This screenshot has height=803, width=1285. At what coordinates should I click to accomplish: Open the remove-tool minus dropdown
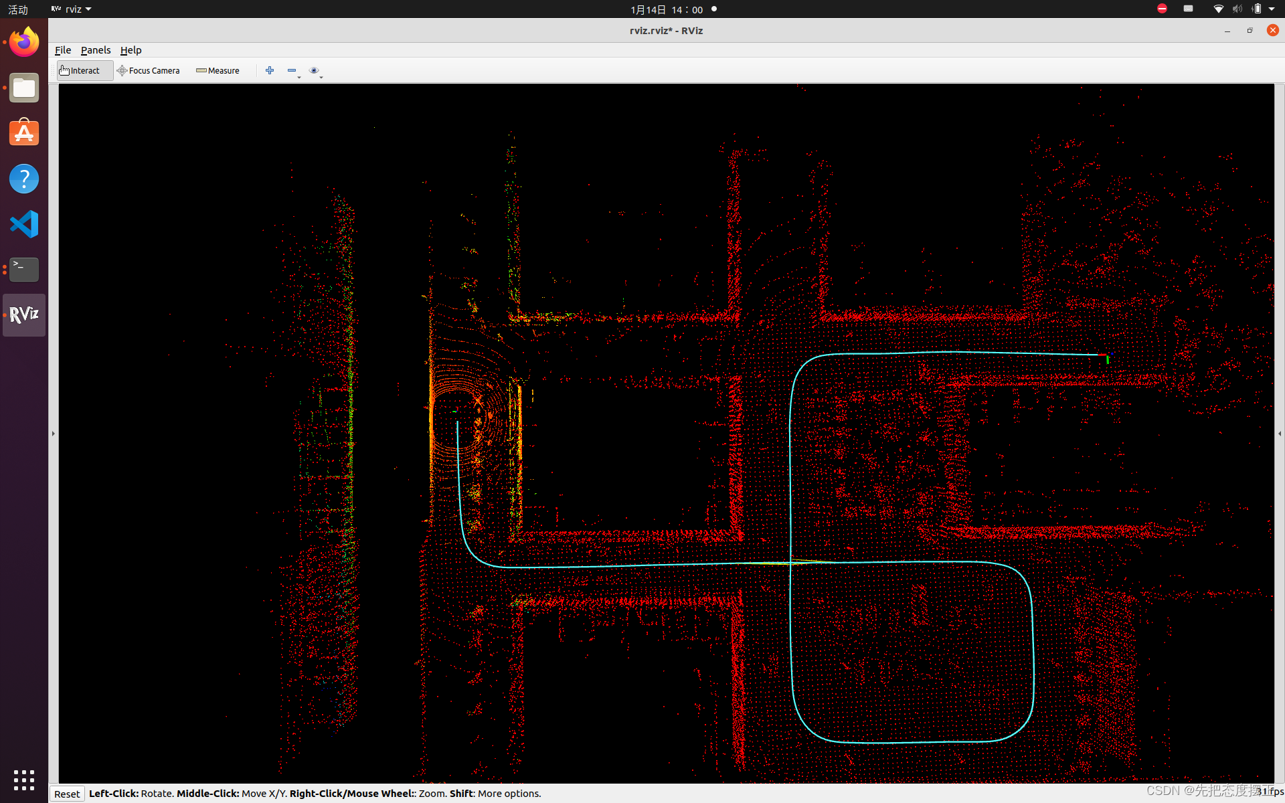292,71
